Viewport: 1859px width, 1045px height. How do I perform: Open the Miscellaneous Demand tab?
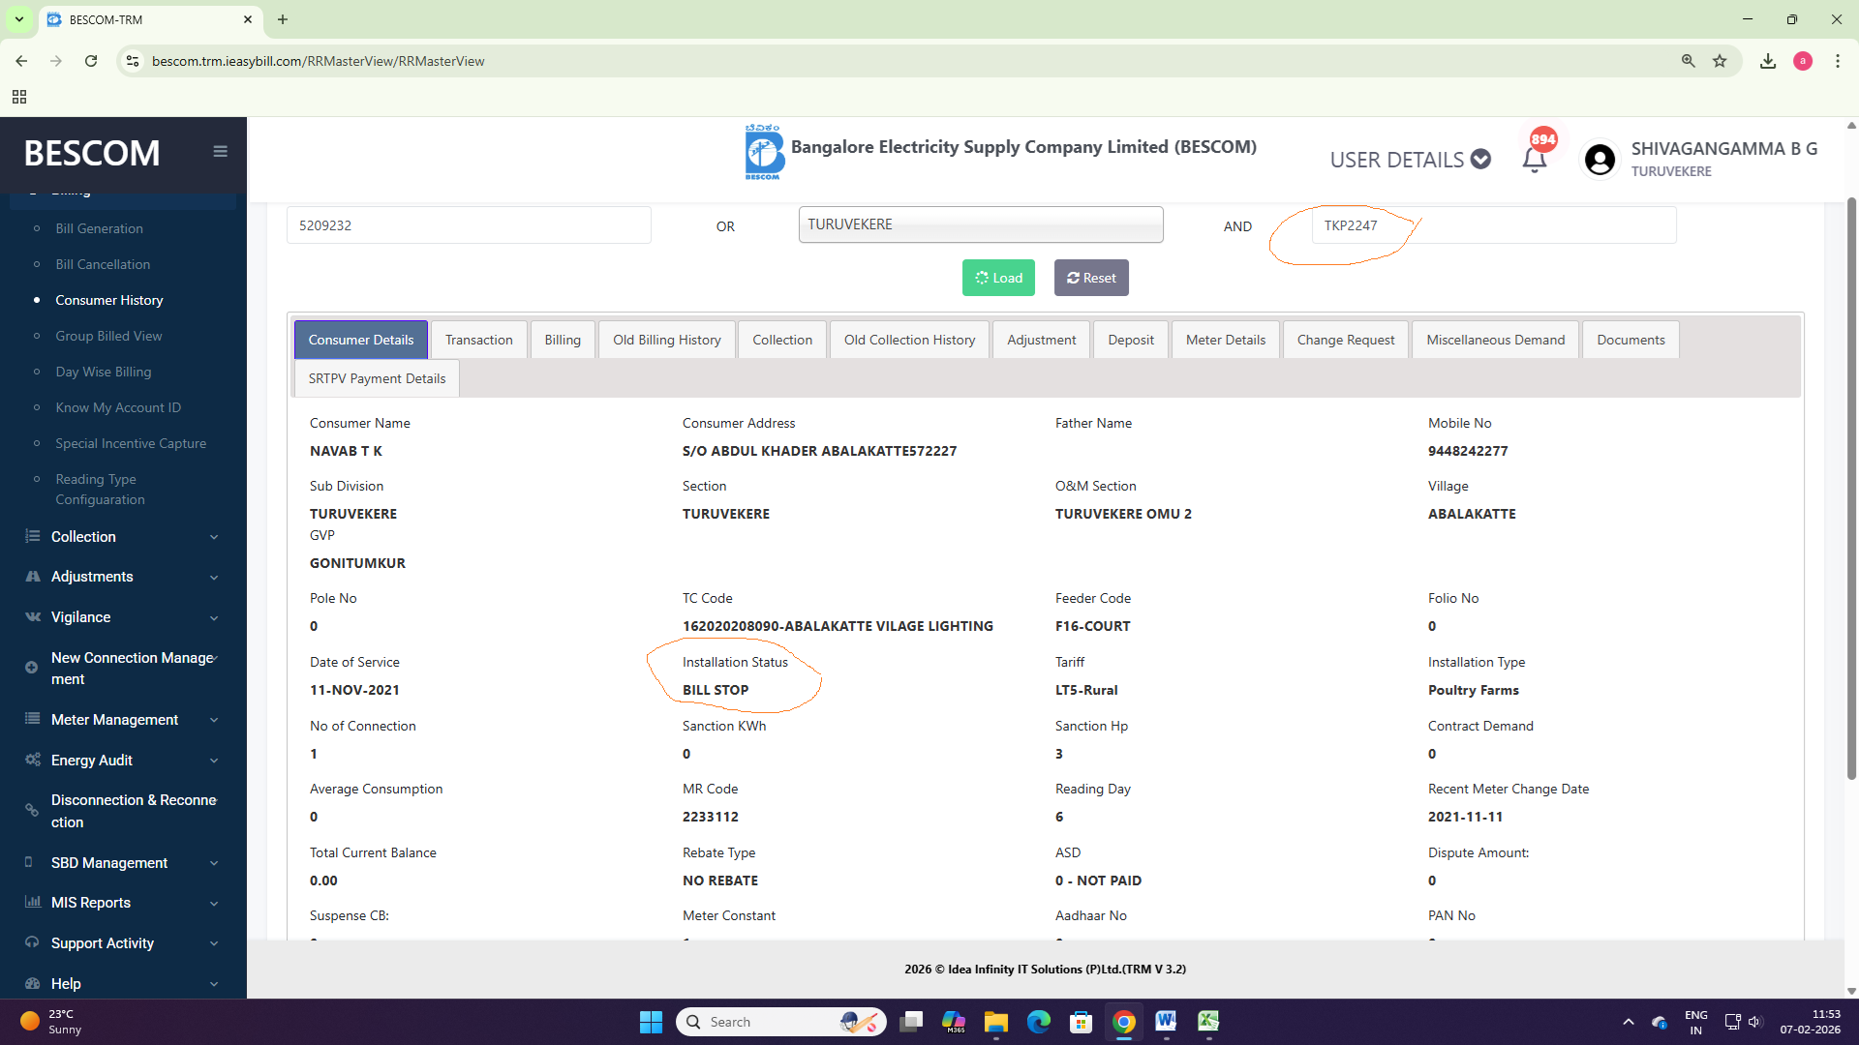pyautogui.click(x=1495, y=340)
